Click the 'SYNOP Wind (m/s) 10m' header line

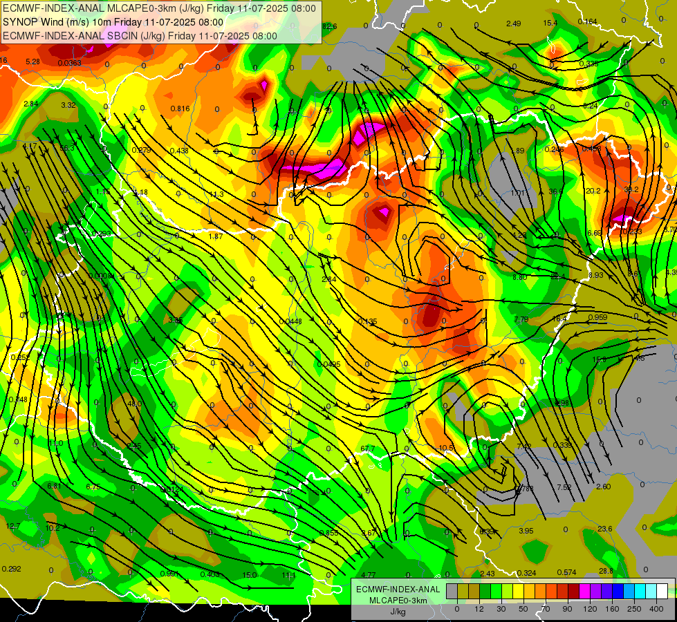(113, 22)
